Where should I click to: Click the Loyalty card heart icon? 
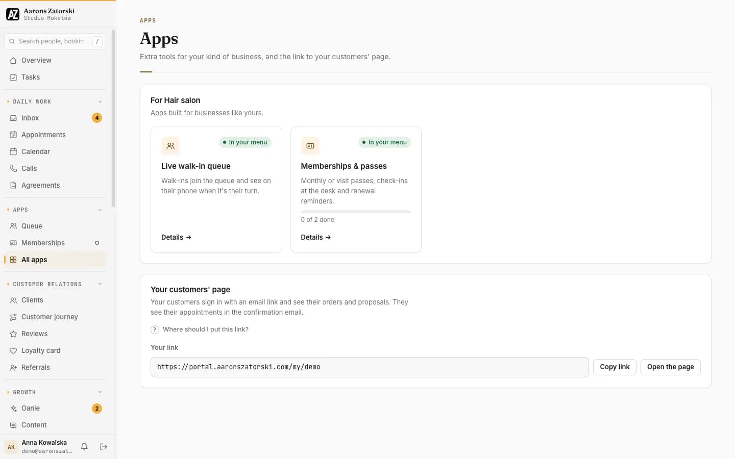13,351
